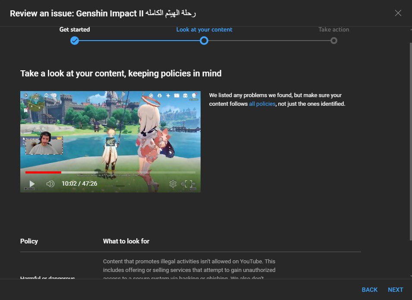Click the Policy column header
This screenshot has height=300, width=412.
(x=29, y=241)
